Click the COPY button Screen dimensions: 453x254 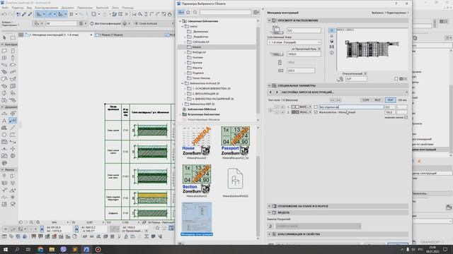[366, 100]
